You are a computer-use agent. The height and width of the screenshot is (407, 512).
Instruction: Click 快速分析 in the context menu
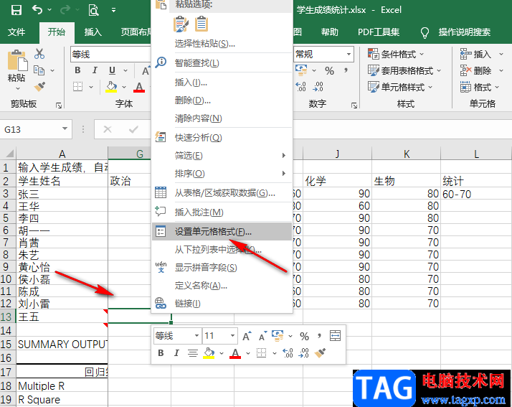222,138
